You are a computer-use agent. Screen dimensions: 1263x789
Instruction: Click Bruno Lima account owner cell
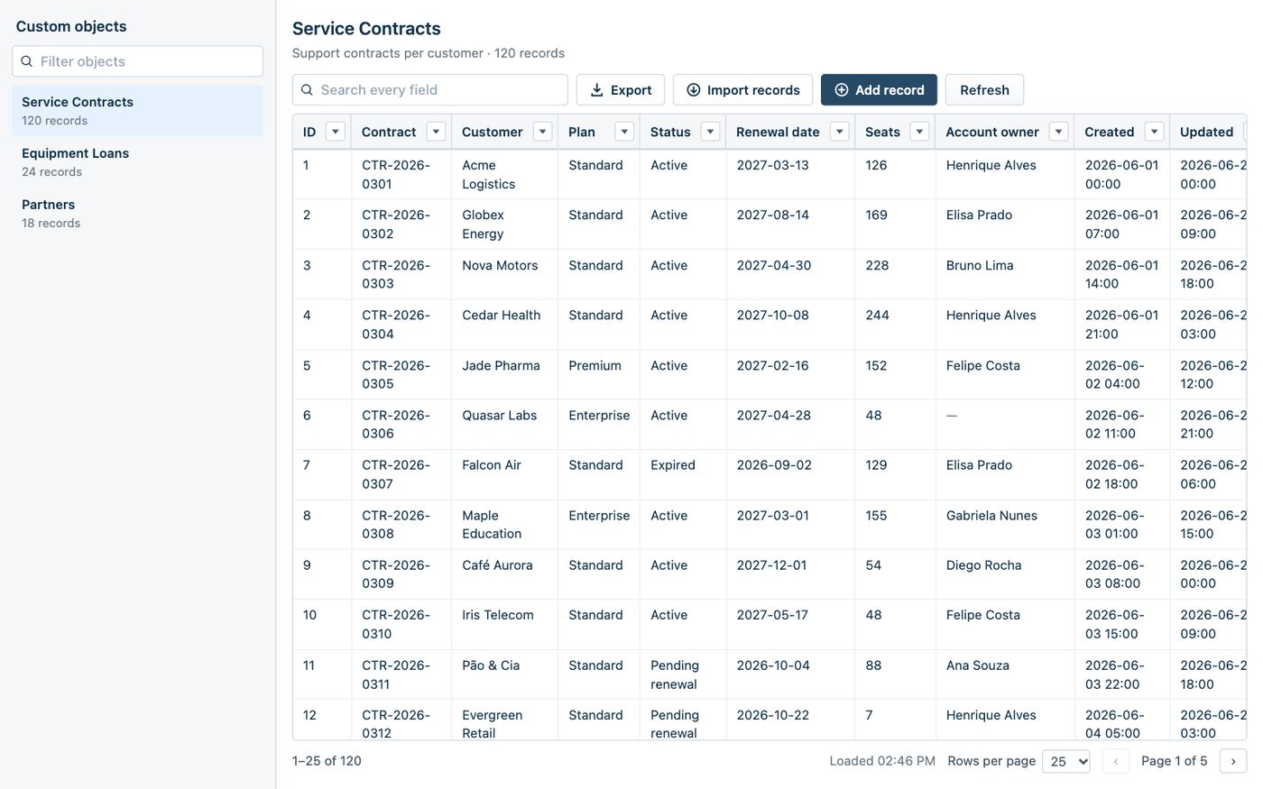(x=1004, y=274)
